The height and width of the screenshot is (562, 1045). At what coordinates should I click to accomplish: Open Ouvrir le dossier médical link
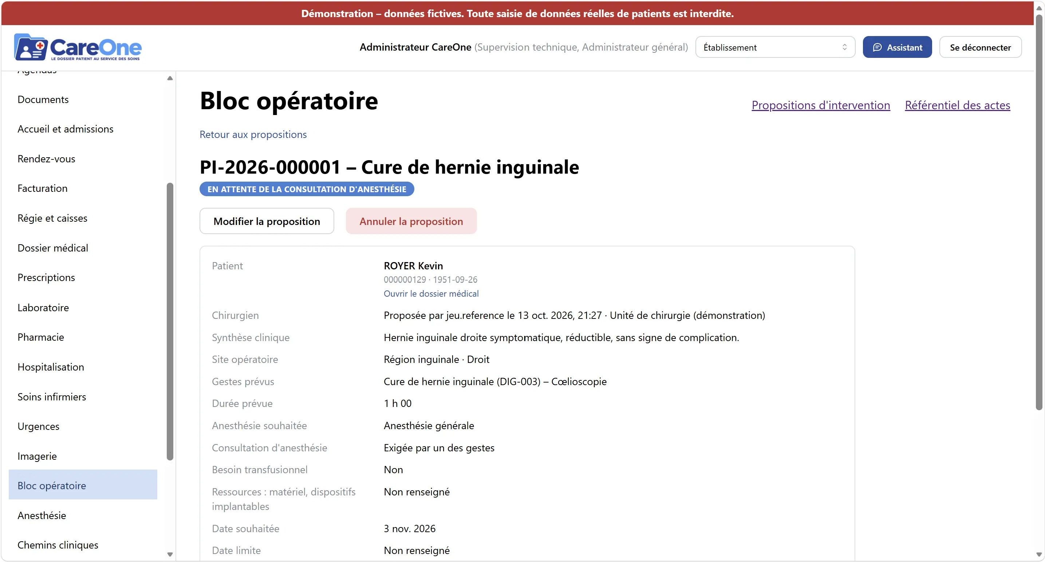point(431,294)
